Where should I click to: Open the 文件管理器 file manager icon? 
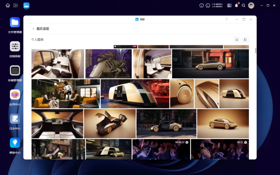(15, 22)
